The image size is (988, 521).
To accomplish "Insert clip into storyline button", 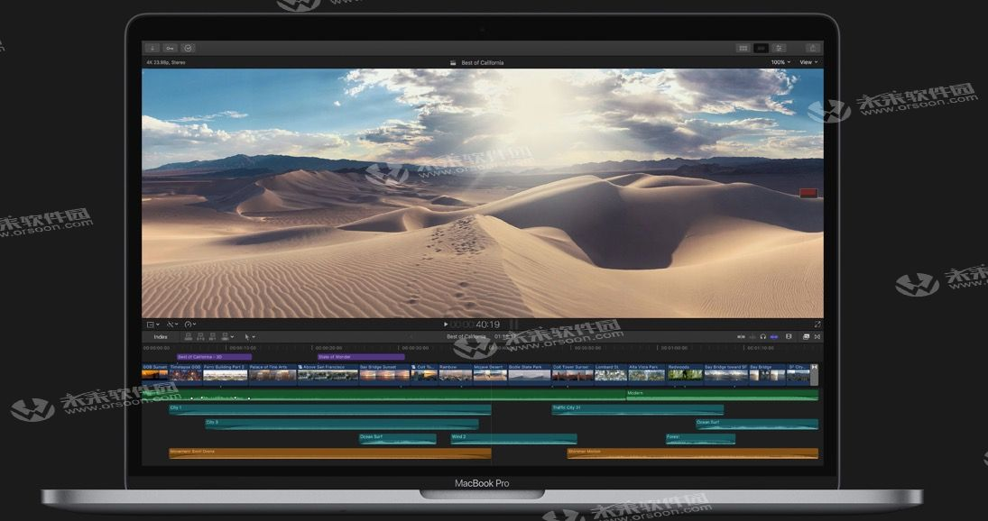I will coord(200,336).
